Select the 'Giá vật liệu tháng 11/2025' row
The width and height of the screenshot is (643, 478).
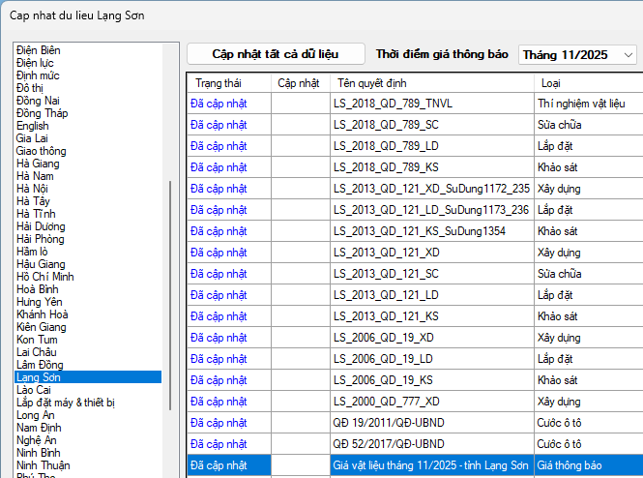click(428, 465)
